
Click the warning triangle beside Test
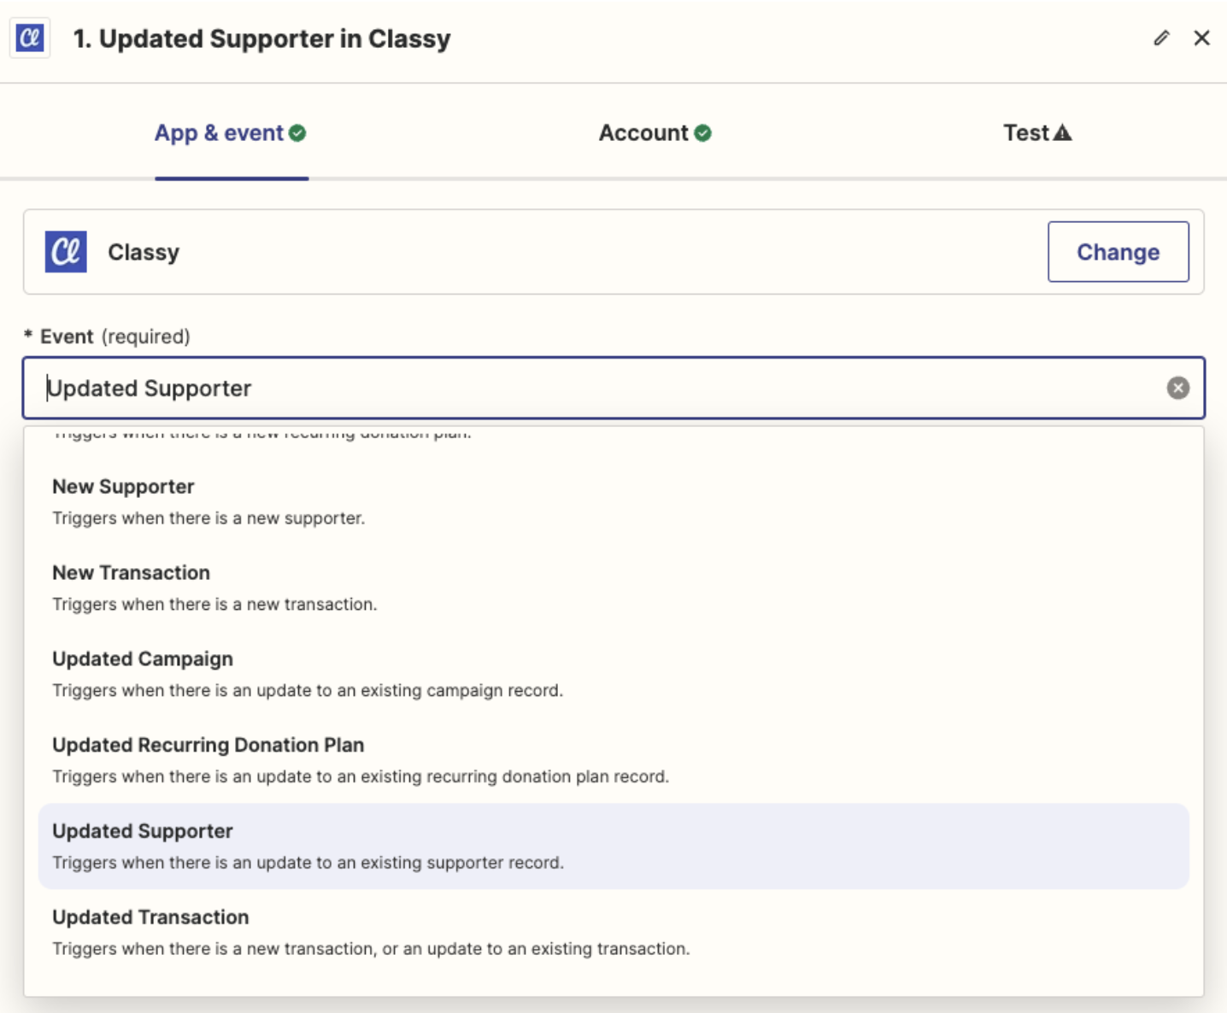pos(1062,132)
